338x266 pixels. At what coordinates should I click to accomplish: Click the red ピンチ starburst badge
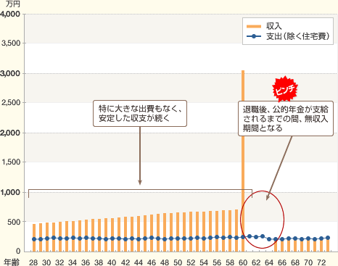pyautogui.click(x=285, y=89)
